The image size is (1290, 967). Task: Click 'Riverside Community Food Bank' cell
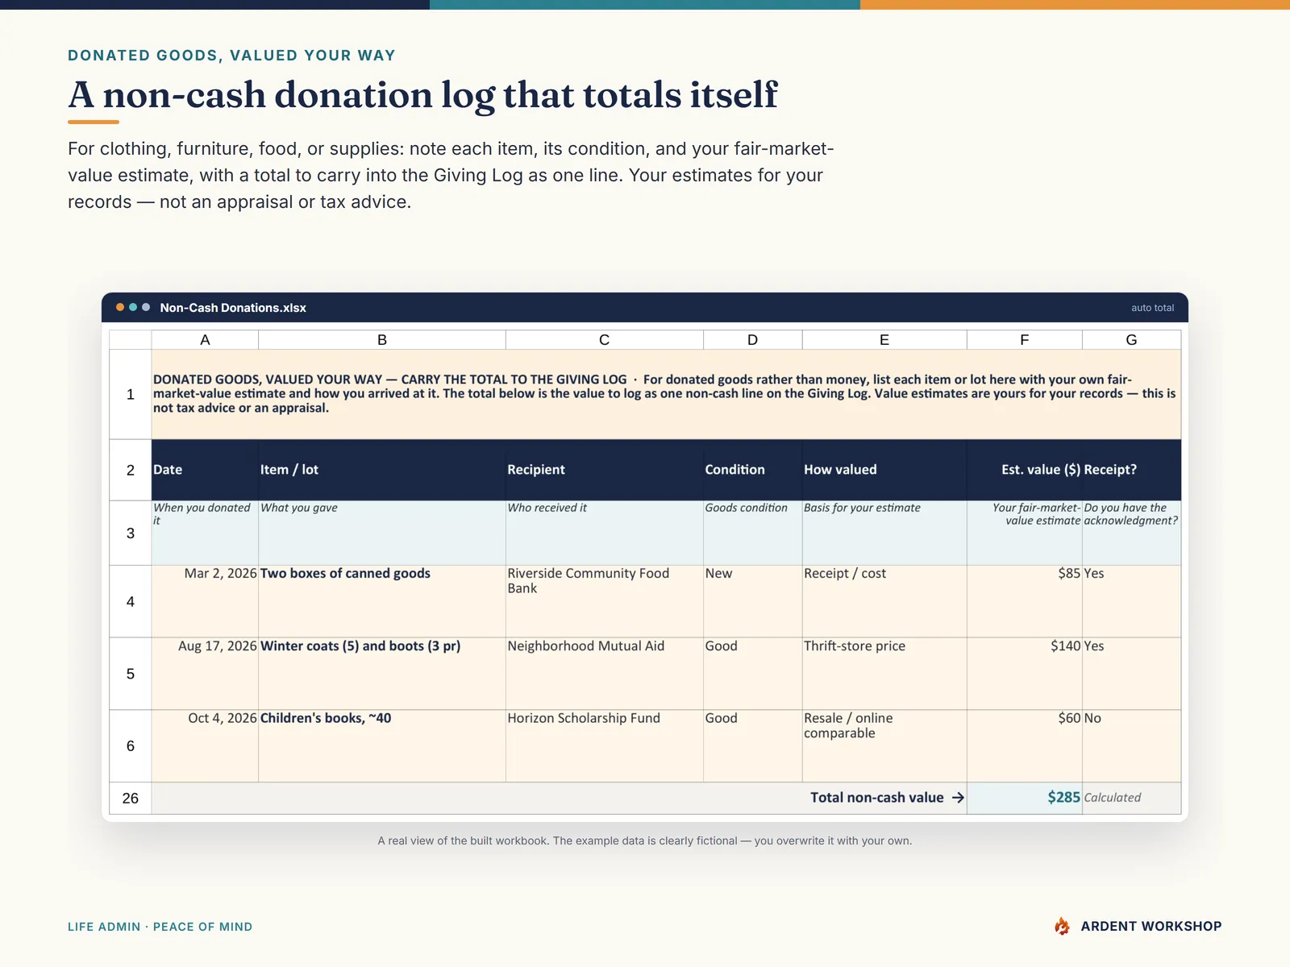click(x=605, y=601)
